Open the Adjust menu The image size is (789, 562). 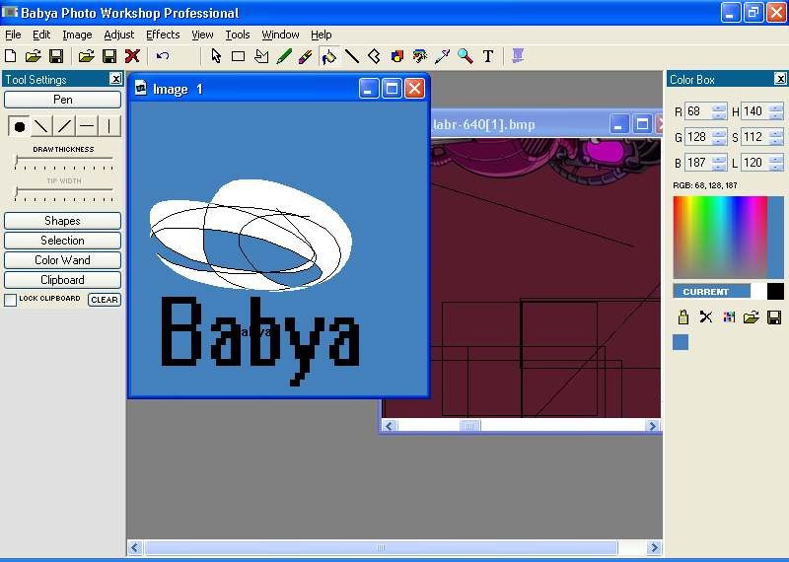[x=118, y=35]
